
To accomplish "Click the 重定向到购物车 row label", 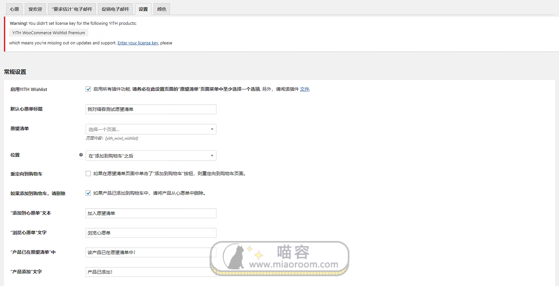I will pyautogui.click(x=26, y=174).
